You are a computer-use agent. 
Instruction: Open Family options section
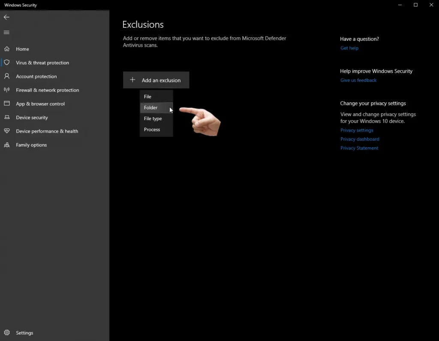31,145
